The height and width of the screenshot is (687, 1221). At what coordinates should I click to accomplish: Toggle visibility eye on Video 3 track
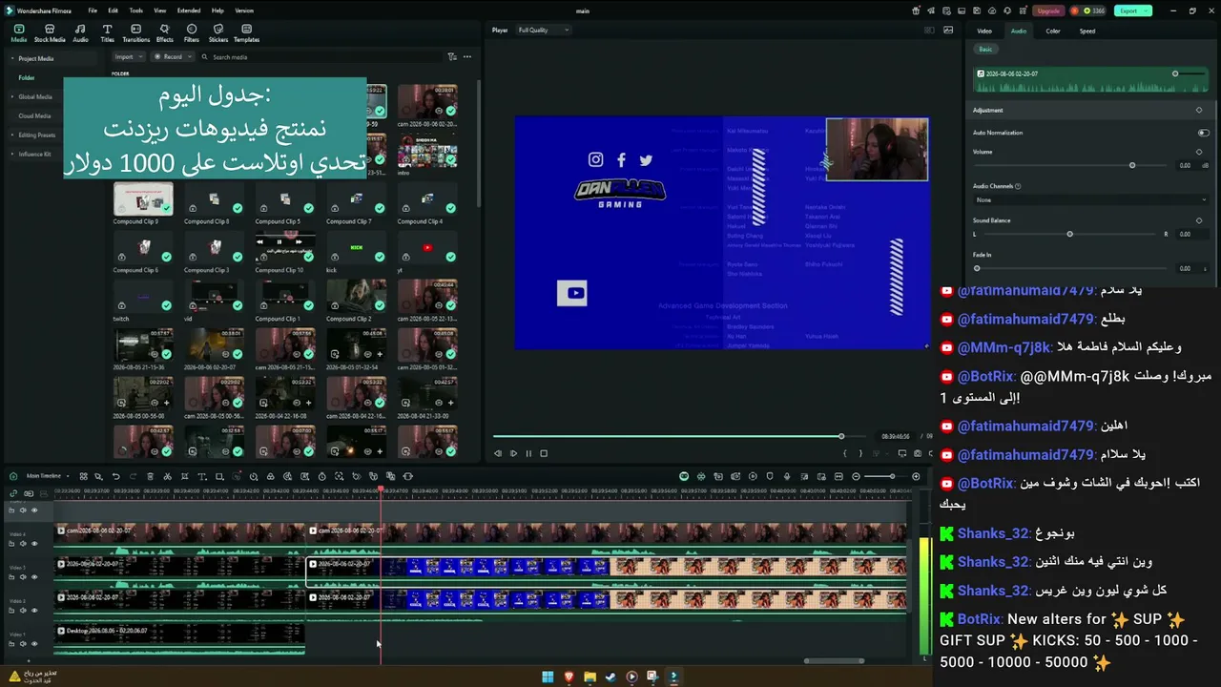34,577
